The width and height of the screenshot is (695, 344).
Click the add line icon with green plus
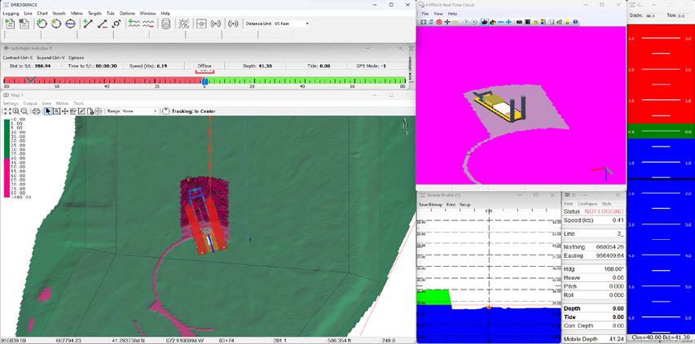[88, 24]
